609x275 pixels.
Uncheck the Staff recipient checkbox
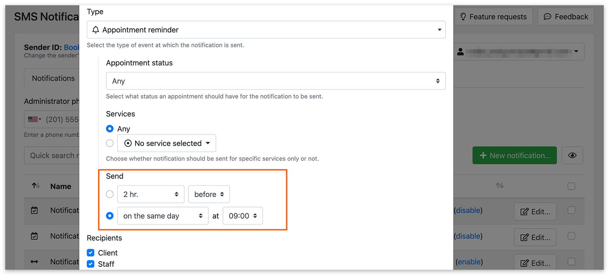(x=91, y=264)
